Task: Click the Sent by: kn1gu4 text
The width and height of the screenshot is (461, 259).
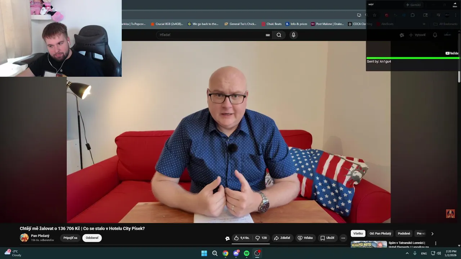Action: (379, 62)
